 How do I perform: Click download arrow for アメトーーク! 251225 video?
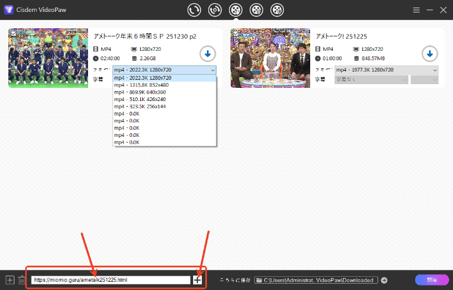point(429,54)
